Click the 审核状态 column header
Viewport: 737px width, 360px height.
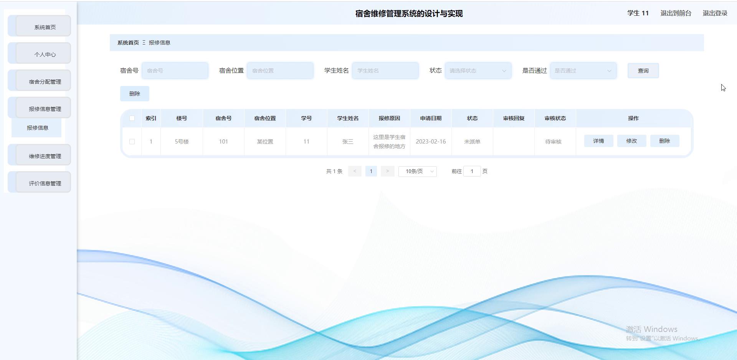pyautogui.click(x=555, y=118)
